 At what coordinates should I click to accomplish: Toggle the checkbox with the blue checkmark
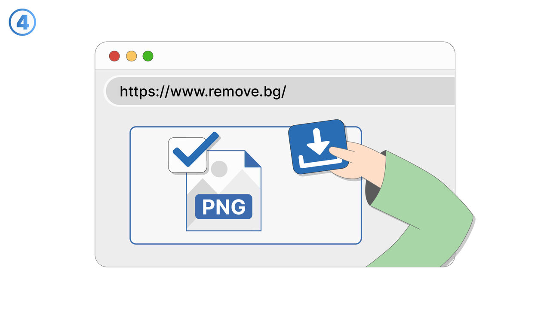click(187, 155)
